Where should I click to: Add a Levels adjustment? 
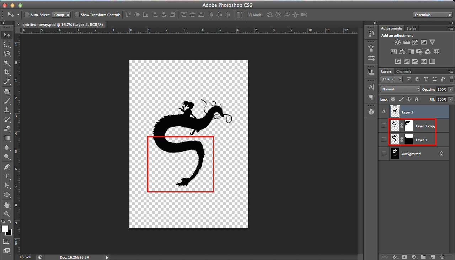(x=406, y=42)
